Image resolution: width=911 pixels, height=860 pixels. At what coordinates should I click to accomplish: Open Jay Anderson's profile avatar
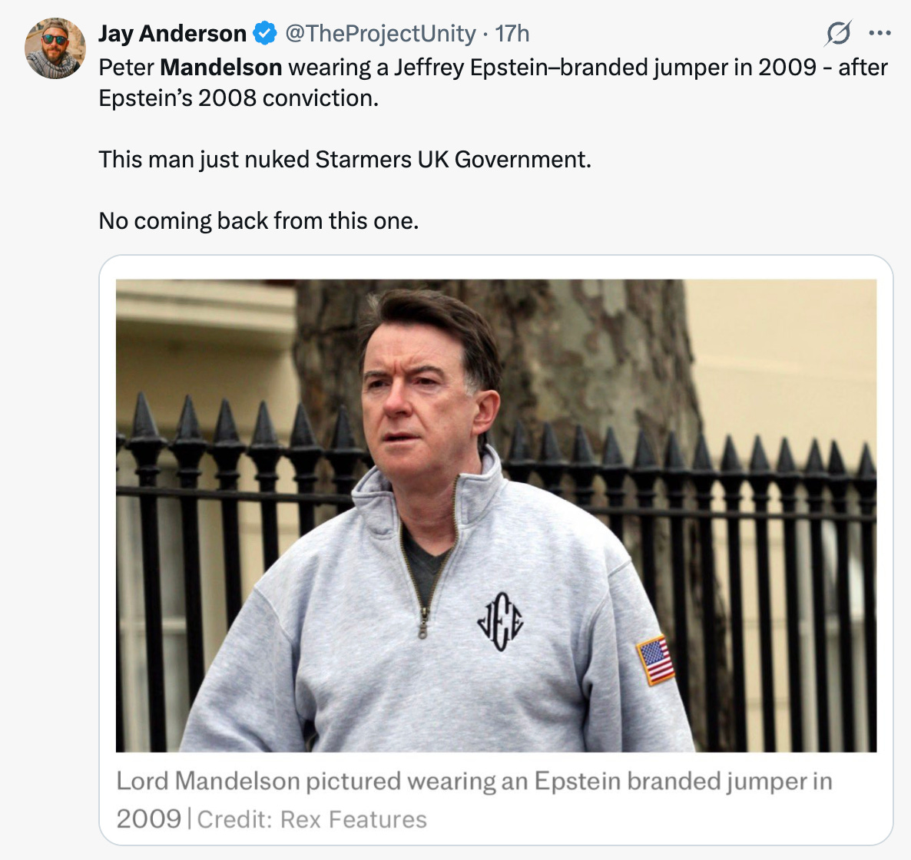(55, 48)
